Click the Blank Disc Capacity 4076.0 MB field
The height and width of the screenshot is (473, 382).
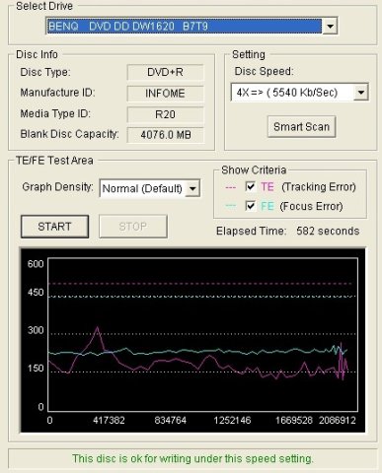pos(165,135)
